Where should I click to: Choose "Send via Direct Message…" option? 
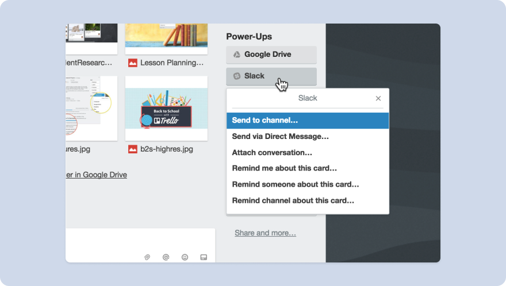tap(280, 137)
